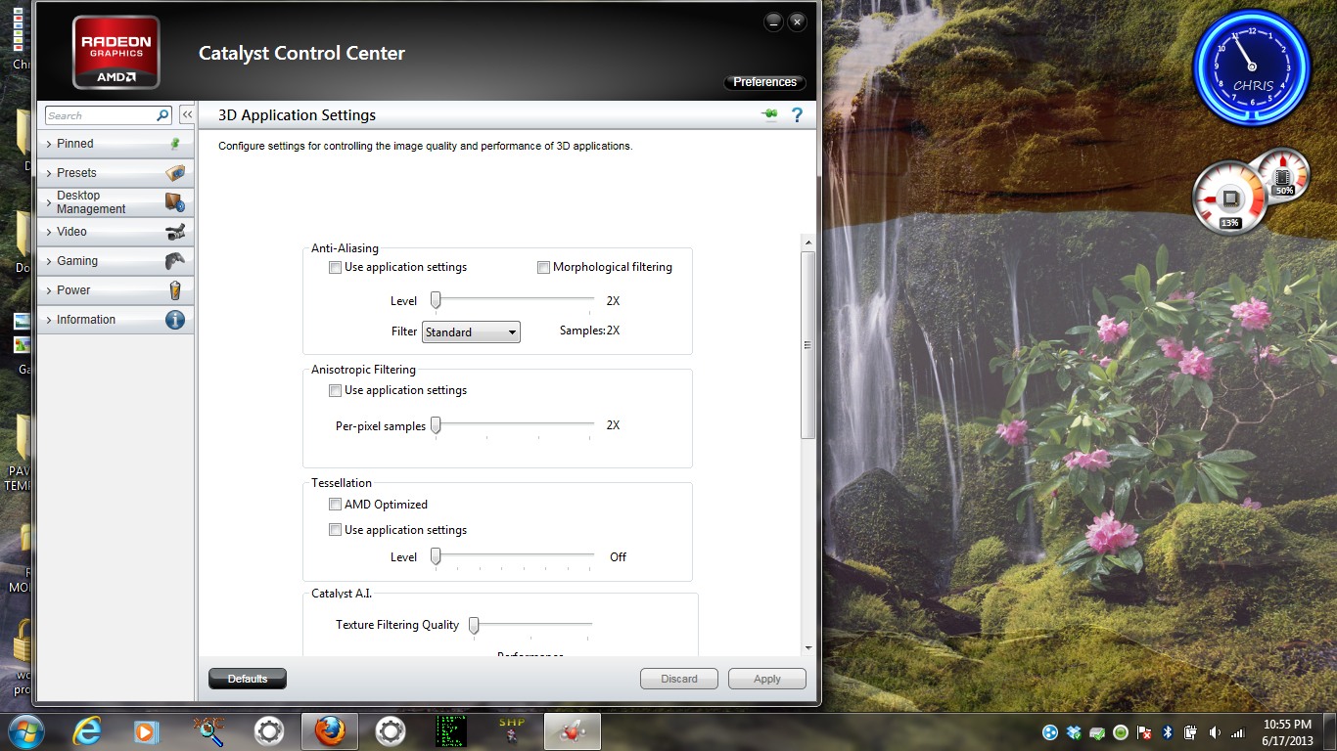
Task: Click the battery icon beside Power
Action: coord(175,290)
